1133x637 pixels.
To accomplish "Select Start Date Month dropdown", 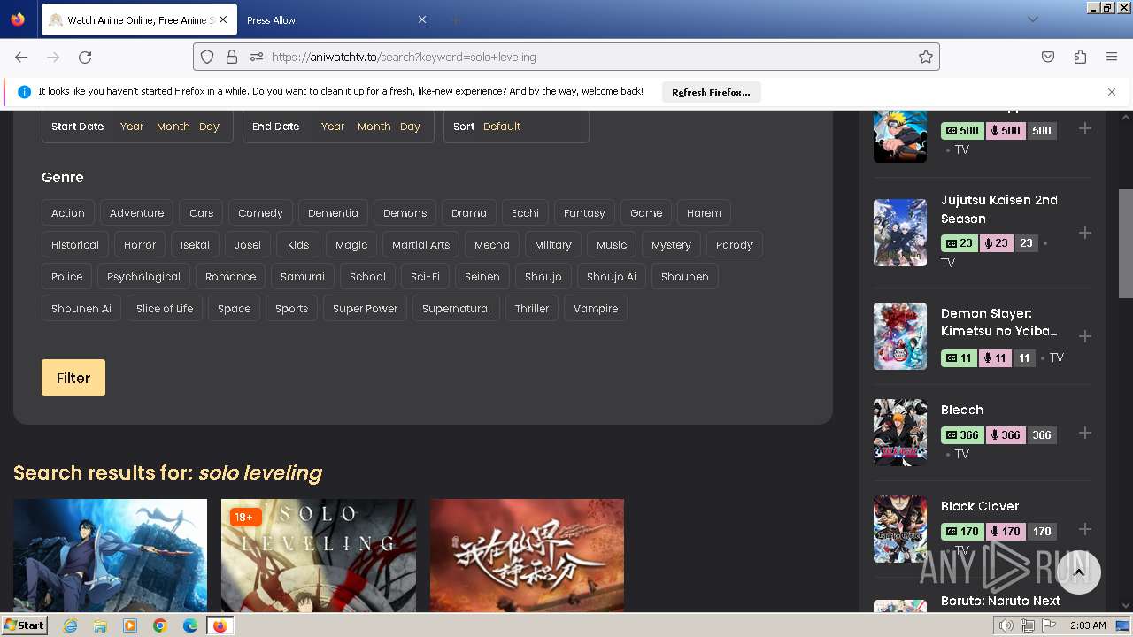I will pos(173,127).
